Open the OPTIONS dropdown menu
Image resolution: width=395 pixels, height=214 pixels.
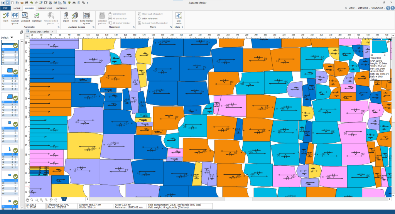[x=364, y=8]
